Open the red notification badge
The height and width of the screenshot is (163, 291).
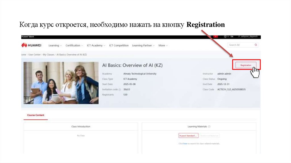point(215,37)
